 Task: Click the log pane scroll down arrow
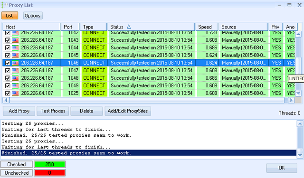click(300, 155)
